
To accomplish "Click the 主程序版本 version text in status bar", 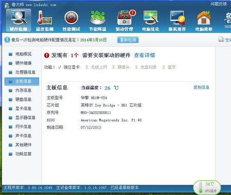I will tap(28, 187).
